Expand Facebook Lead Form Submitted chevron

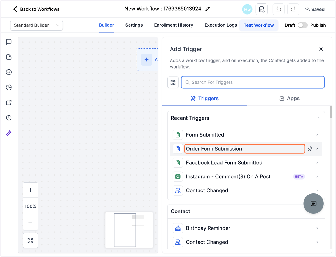(x=317, y=163)
